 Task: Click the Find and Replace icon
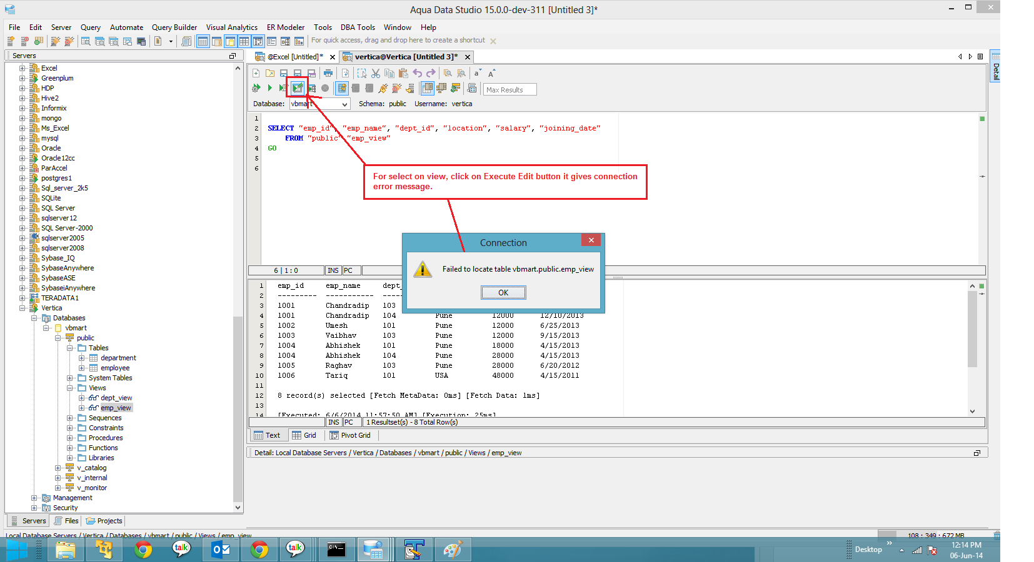pyautogui.click(x=461, y=73)
